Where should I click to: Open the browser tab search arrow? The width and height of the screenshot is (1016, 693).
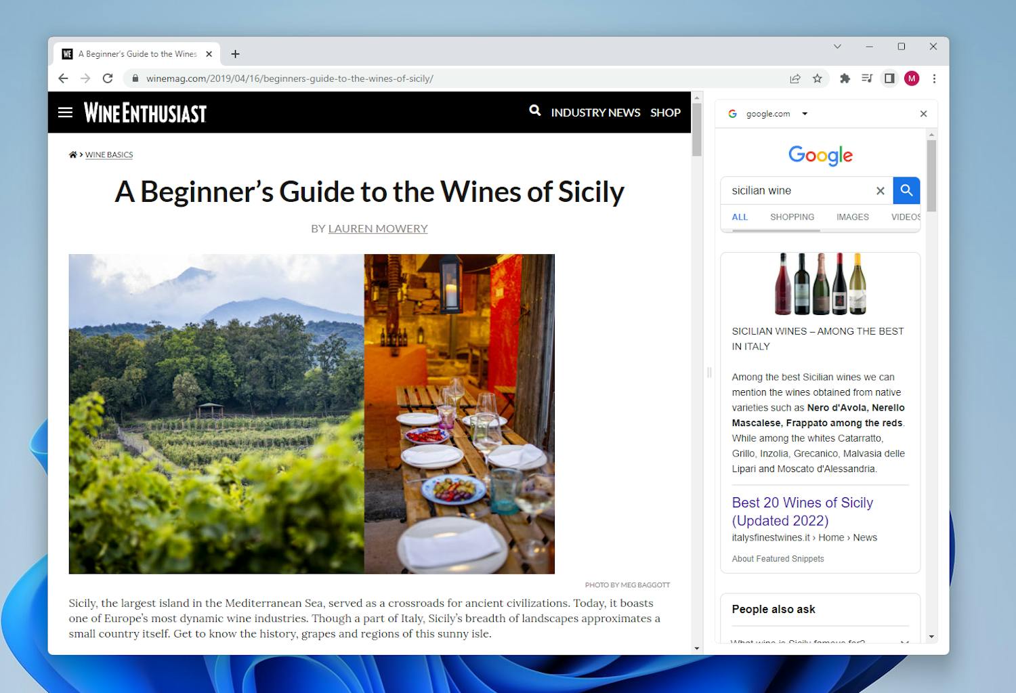coord(837,46)
